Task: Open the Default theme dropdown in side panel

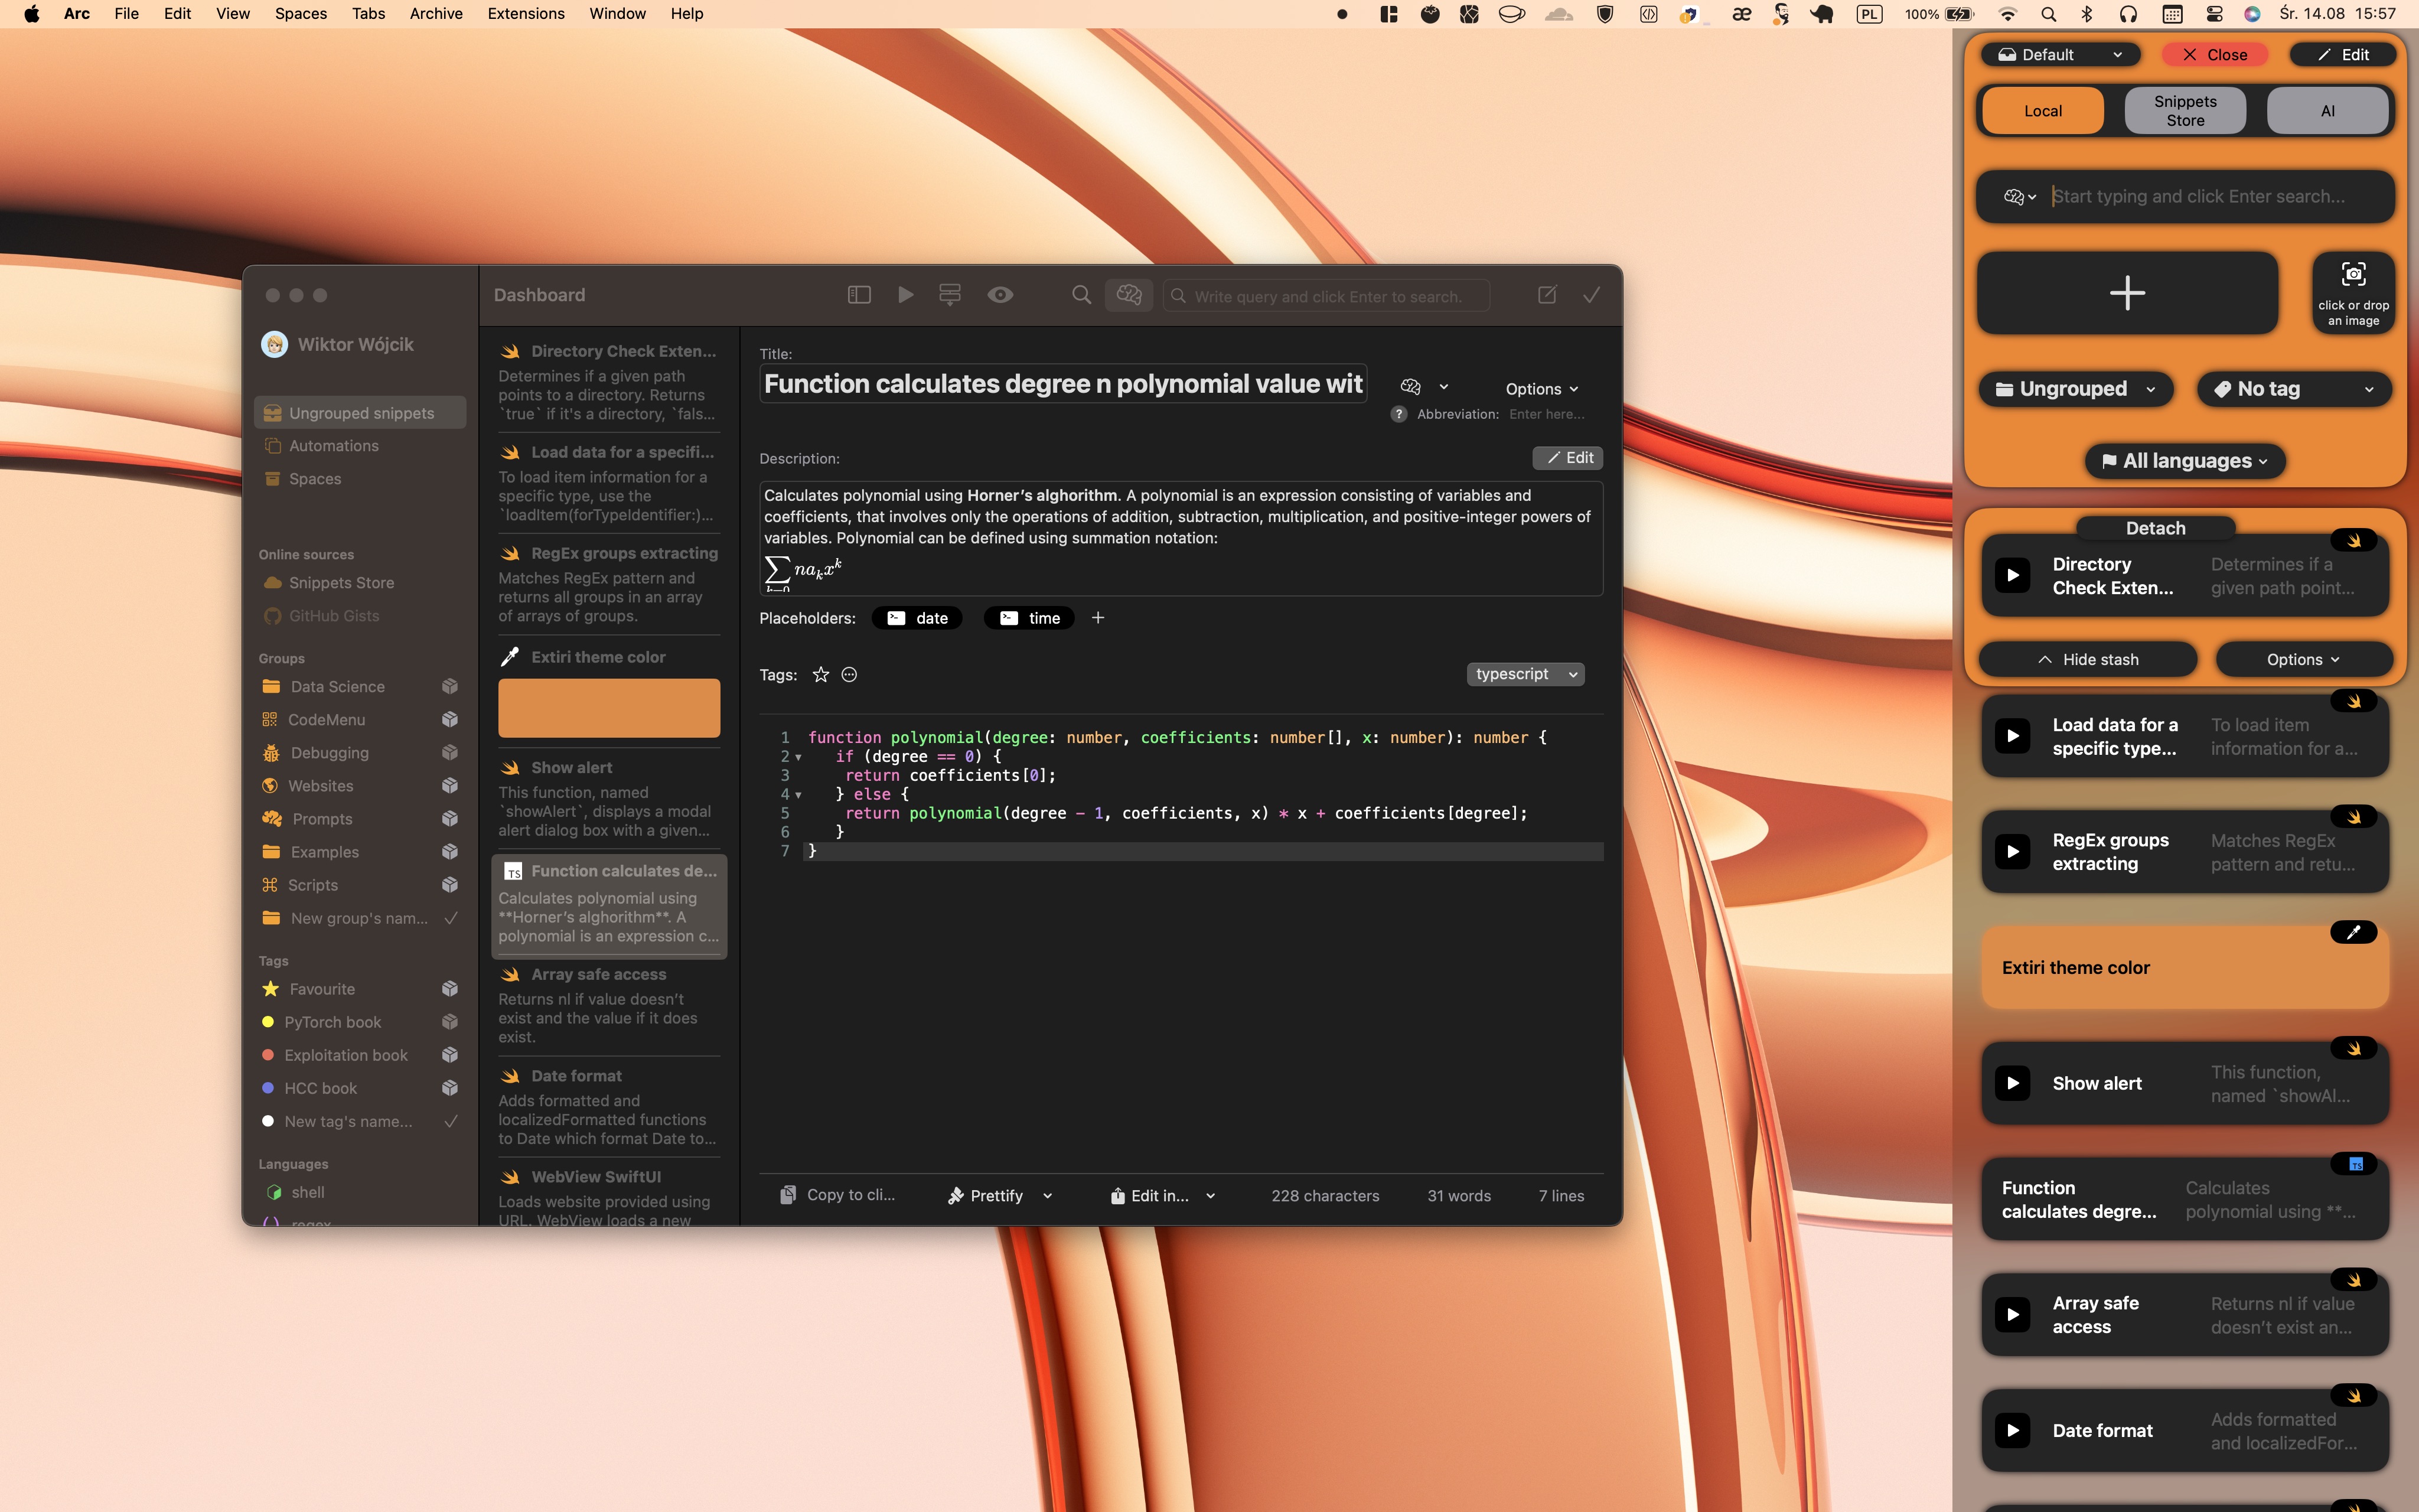Action: [2060, 55]
